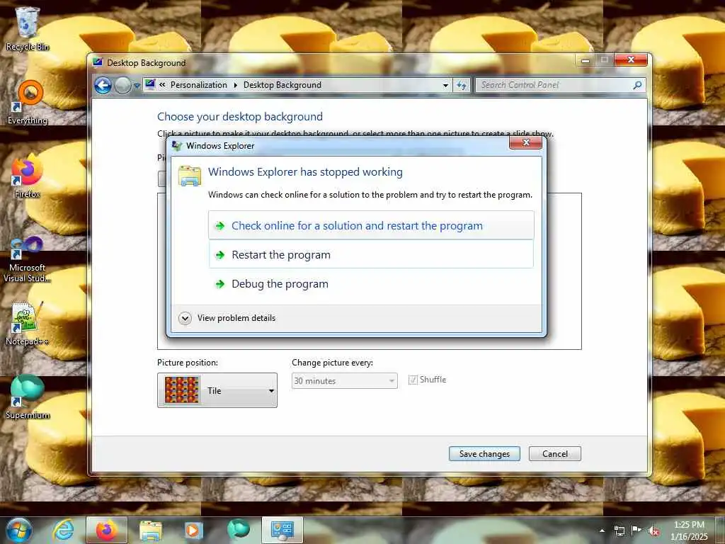725x544 pixels.
Task: Choose Debug the program
Action: coord(371,283)
